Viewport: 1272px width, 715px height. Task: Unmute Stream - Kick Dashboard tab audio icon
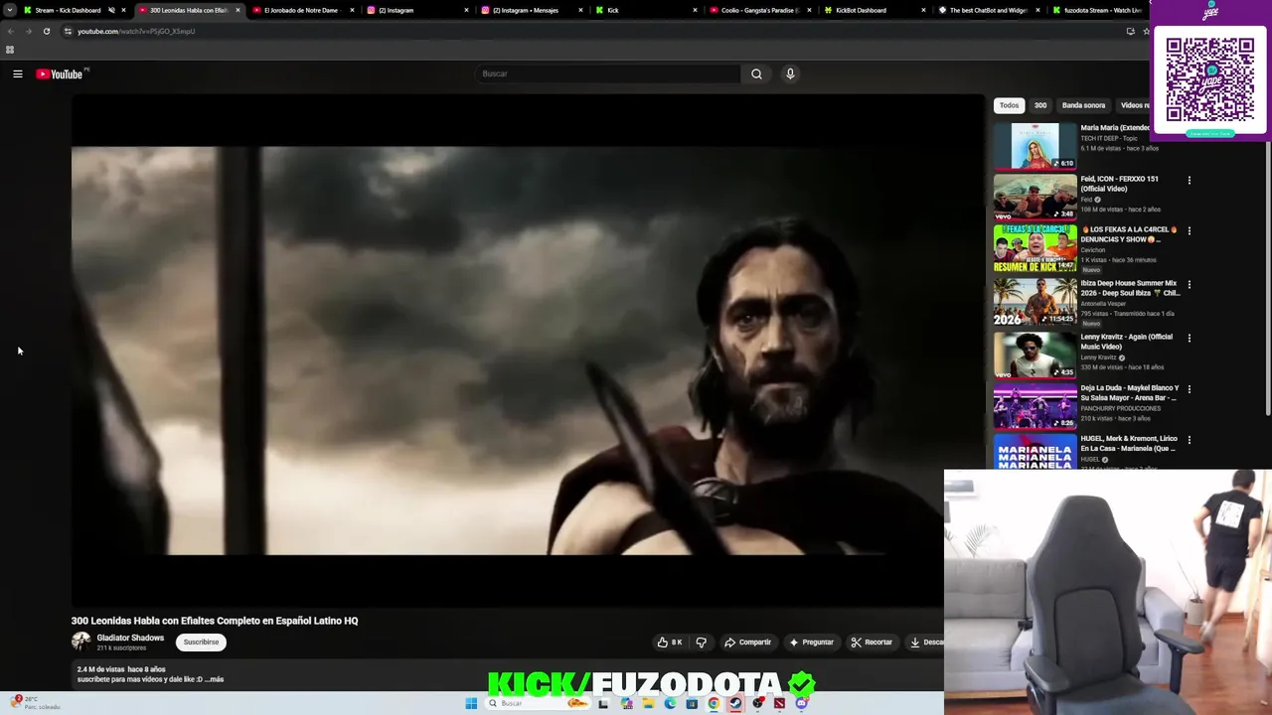[111, 10]
